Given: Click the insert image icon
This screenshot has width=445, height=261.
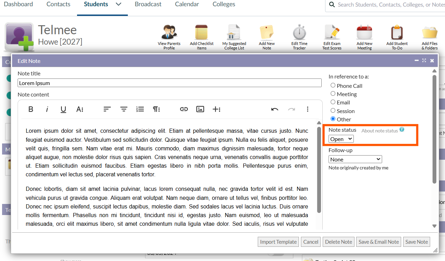Looking at the screenshot, I should coord(200,109).
